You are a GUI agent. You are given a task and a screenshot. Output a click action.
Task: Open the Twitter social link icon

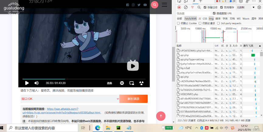(139, 5)
